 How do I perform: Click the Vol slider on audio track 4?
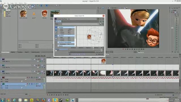tap(26, 80)
